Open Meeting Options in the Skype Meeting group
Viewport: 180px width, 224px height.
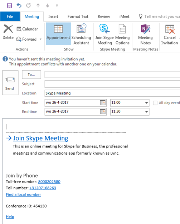122,34
